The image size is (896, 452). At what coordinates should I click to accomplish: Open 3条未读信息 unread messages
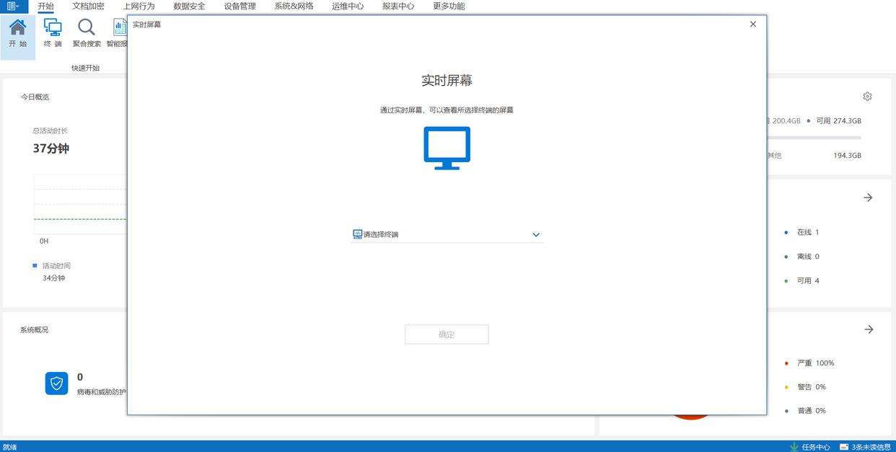coord(865,447)
